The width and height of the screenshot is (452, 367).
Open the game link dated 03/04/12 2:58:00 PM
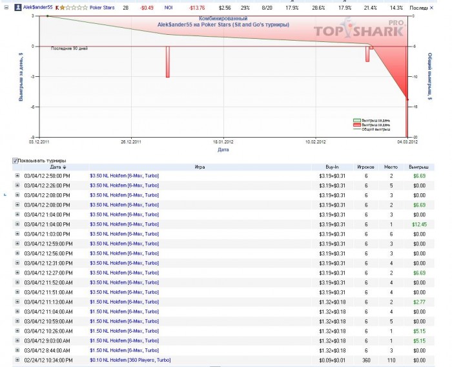pyautogui.click(x=124, y=176)
